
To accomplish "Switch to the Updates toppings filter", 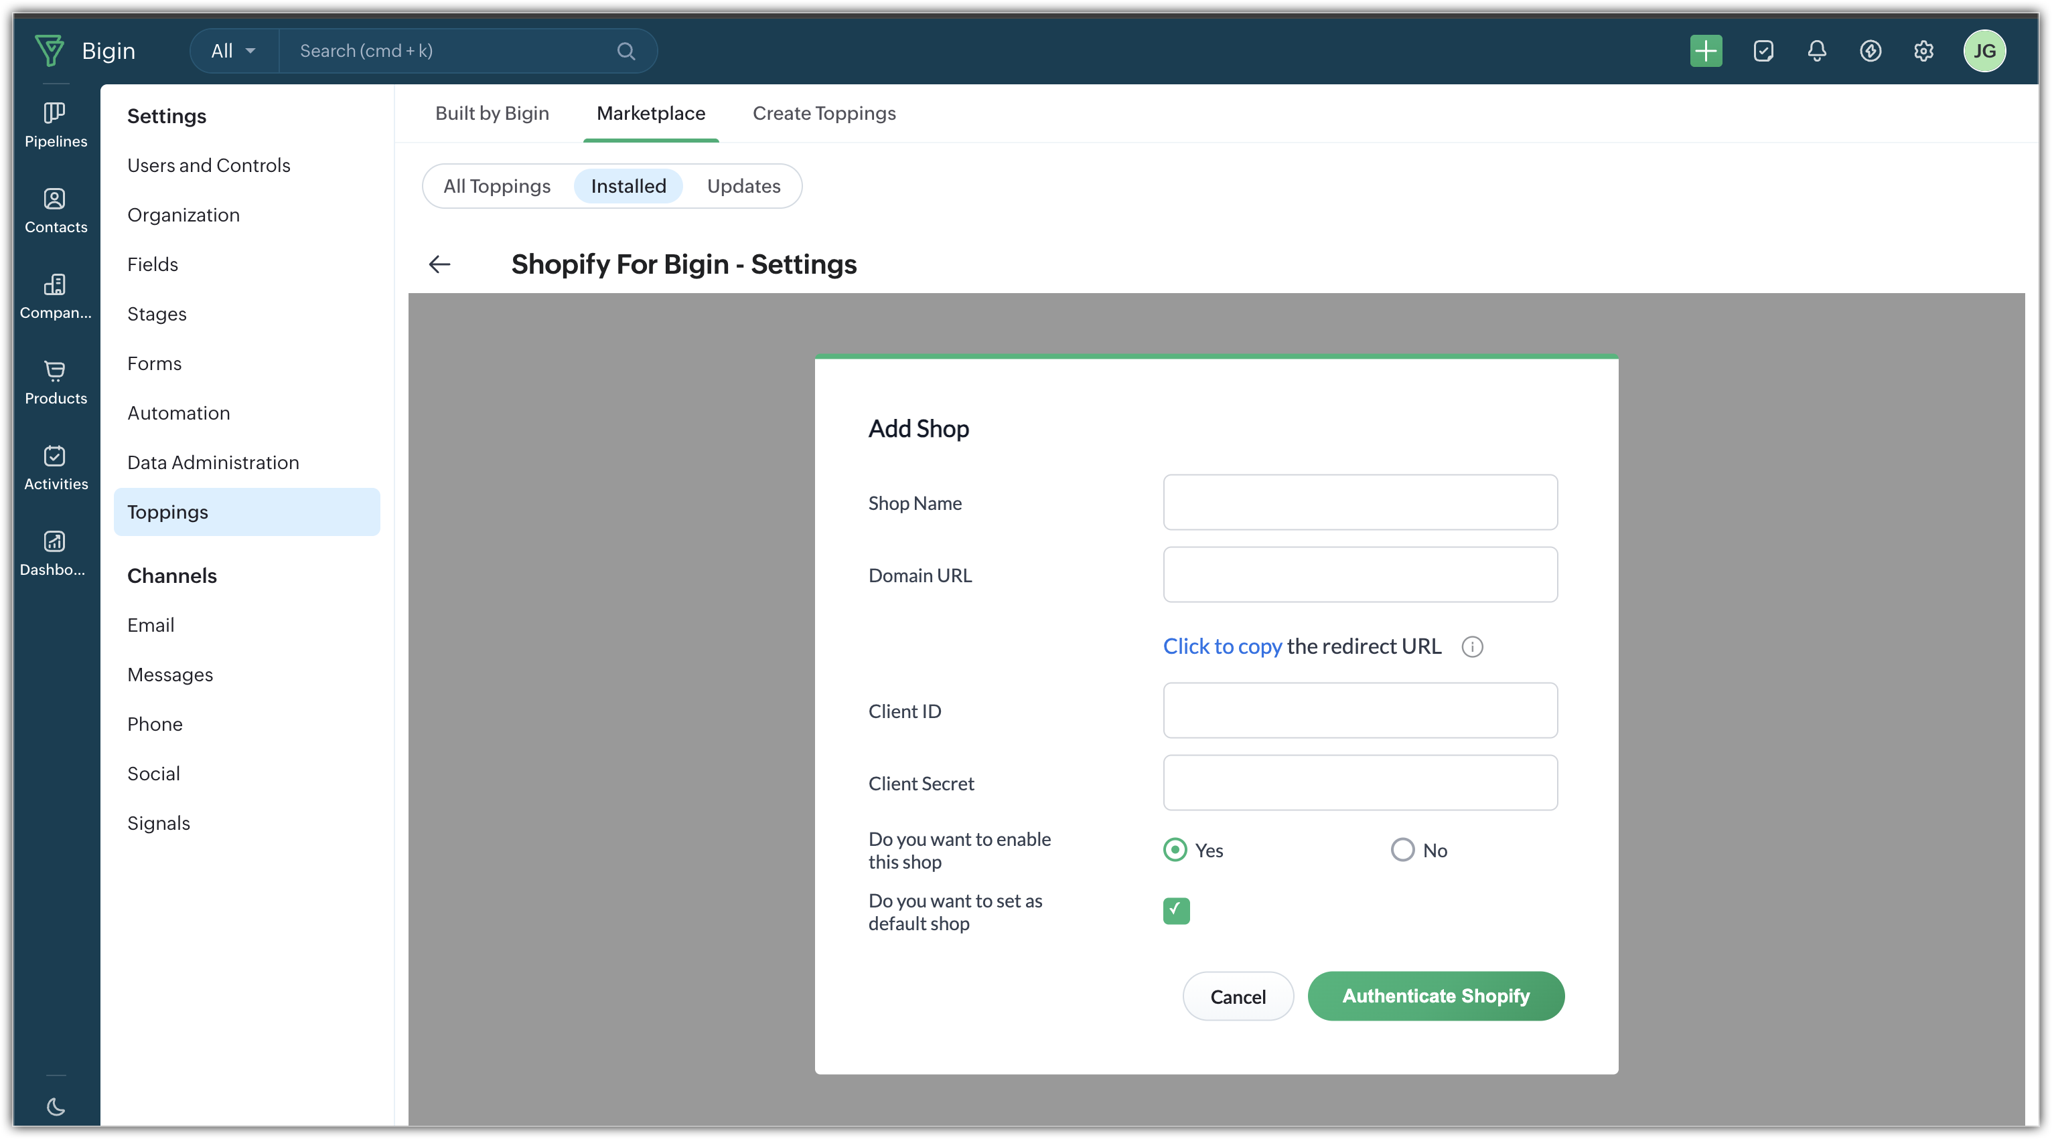I will [743, 186].
